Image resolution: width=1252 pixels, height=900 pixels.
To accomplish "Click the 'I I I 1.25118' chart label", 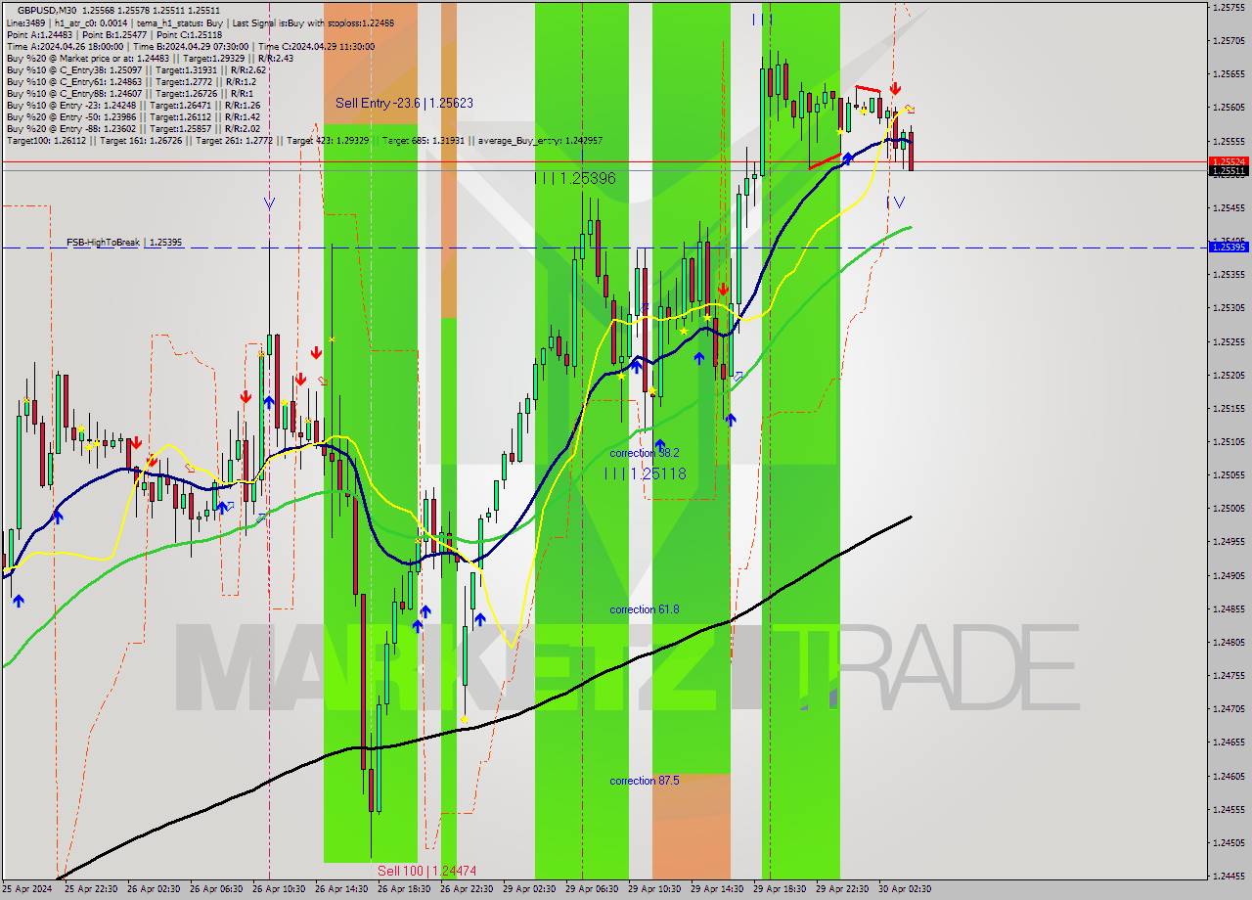I will 645,473.
